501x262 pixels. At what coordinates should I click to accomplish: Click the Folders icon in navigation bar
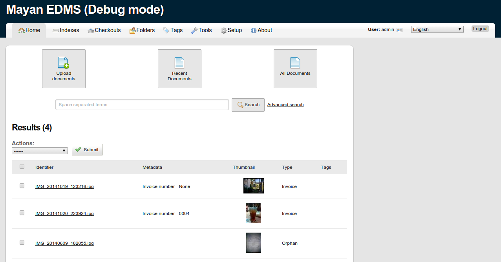133,31
